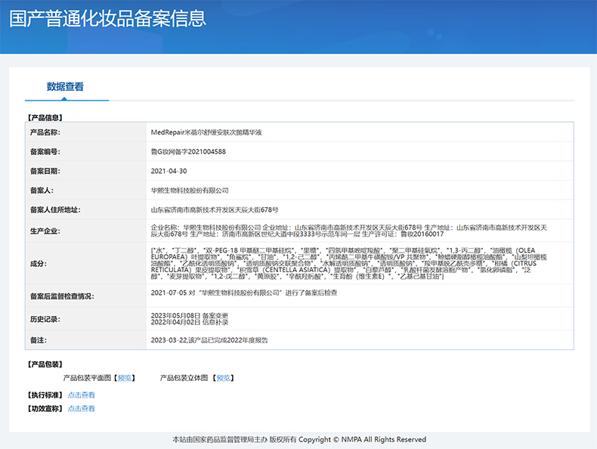Click 点击查看 next to 功效宣称
Viewport: 597px width, 449px height.
pyautogui.click(x=82, y=408)
